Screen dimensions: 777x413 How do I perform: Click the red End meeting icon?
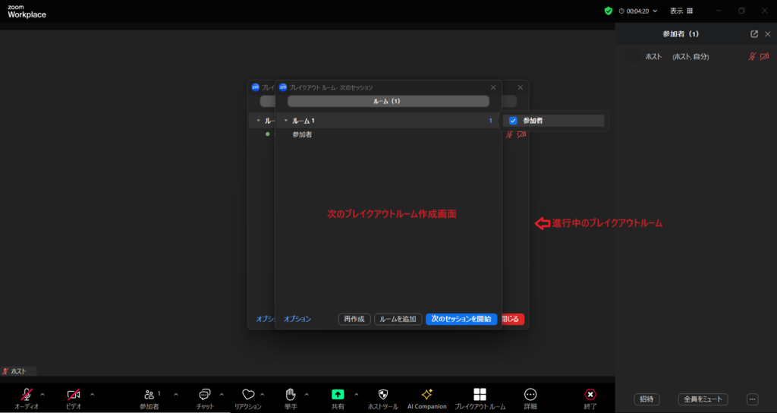pyautogui.click(x=590, y=394)
